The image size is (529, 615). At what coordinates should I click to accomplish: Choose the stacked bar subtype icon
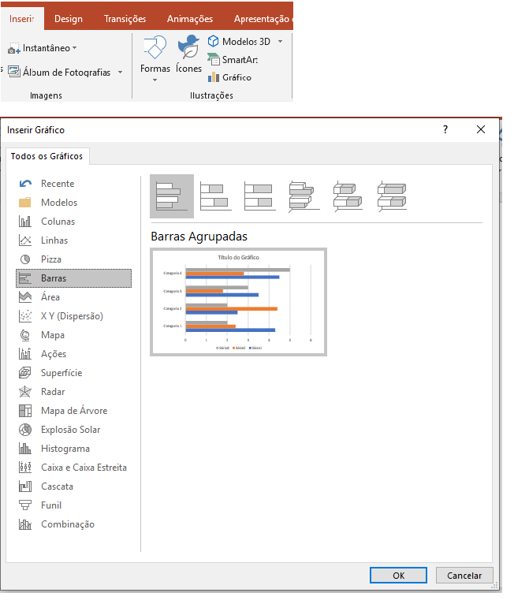[215, 196]
